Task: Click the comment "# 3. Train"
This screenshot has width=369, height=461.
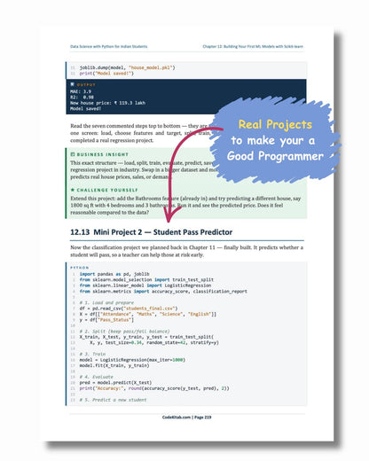Action: coord(92,354)
